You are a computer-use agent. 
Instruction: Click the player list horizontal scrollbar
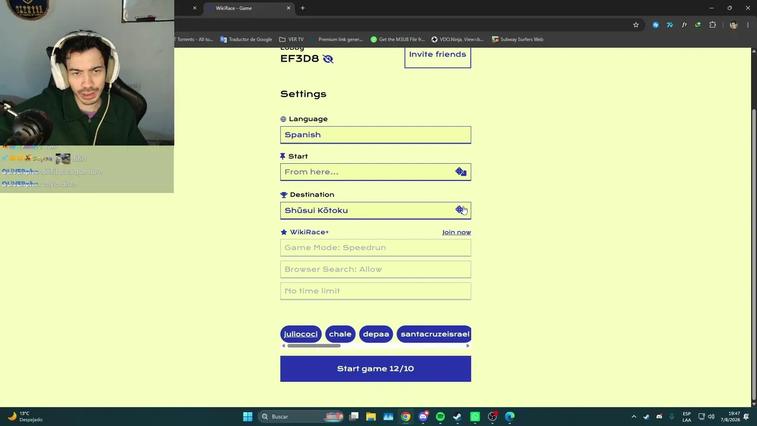click(x=313, y=346)
